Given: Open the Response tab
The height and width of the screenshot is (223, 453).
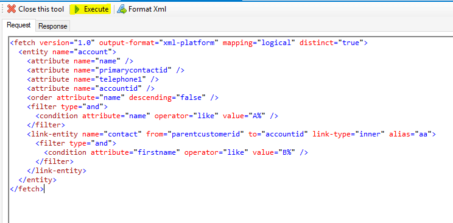Looking at the screenshot, I should click(52, 26).
